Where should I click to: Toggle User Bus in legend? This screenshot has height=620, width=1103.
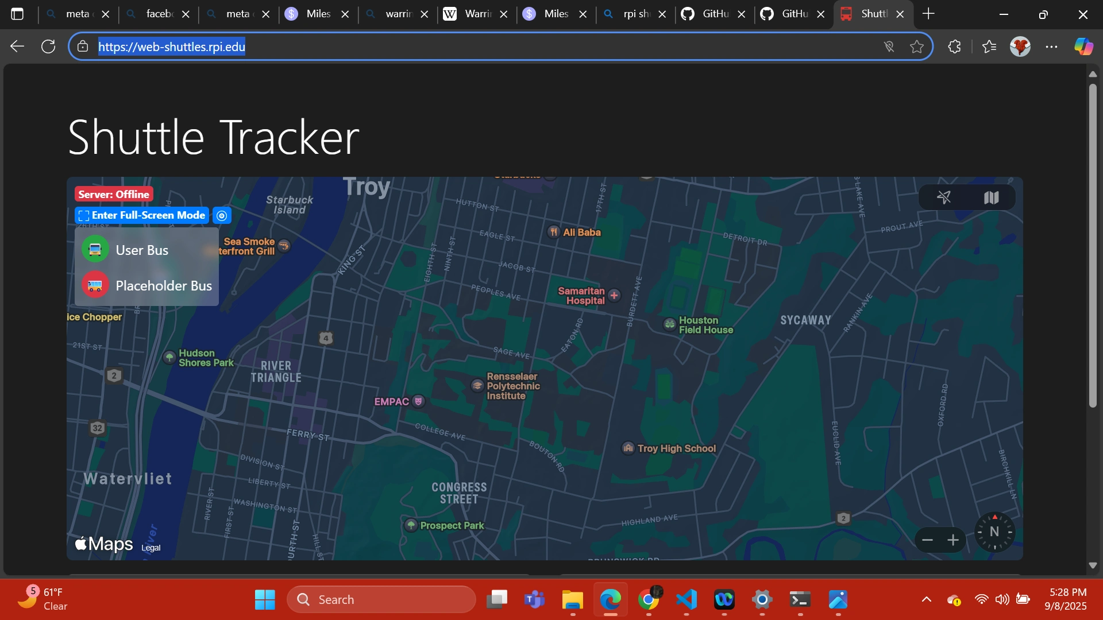tap(141, 250)
